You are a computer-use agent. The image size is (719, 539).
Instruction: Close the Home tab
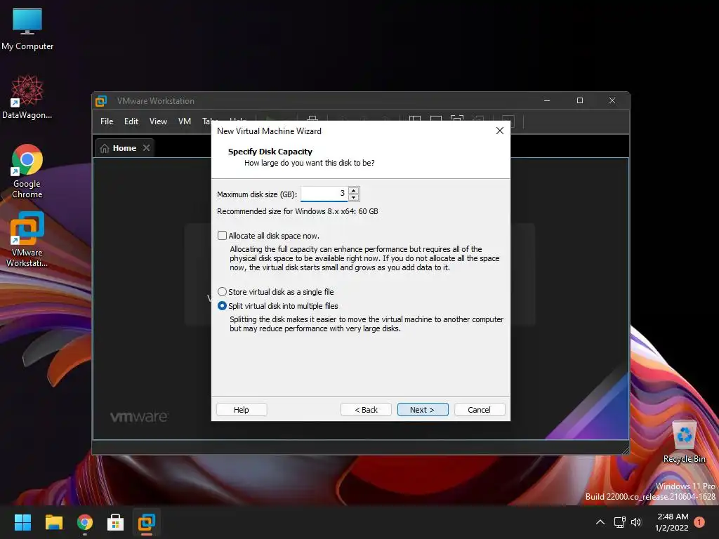point(146,147)
